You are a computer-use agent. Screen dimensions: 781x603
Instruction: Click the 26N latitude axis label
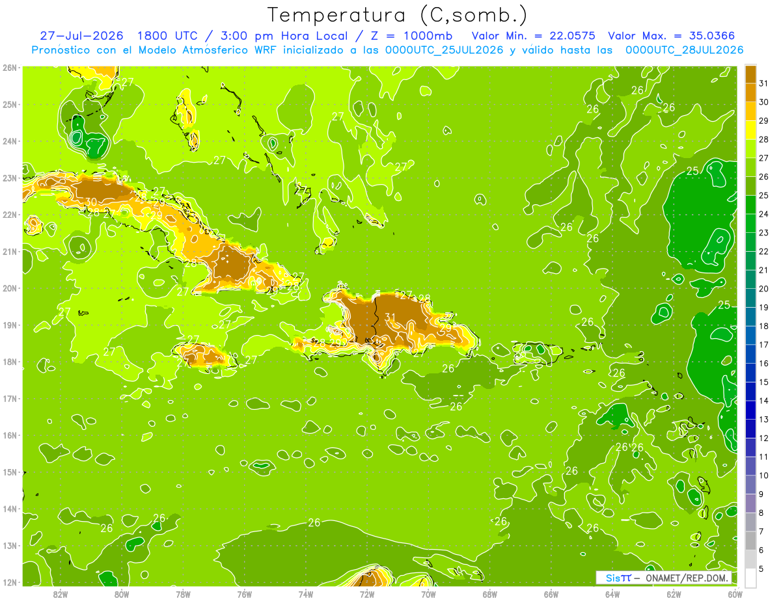click(x=10, y=67)
